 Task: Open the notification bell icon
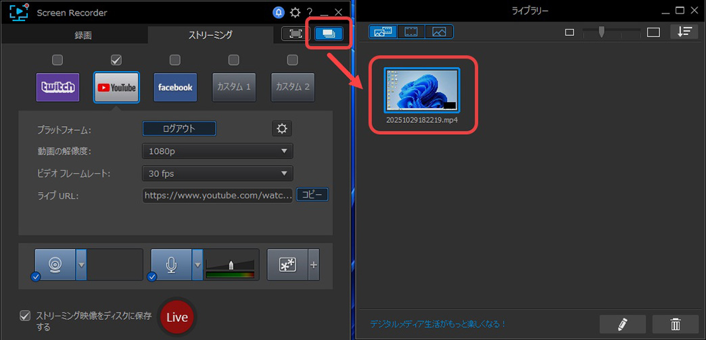click(279, 12)
